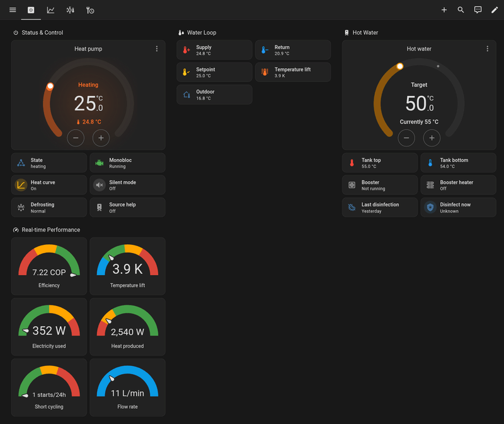Click the Setpoint thermometer icon
Screen dimensions: 504x424
[x=186, y=72]
